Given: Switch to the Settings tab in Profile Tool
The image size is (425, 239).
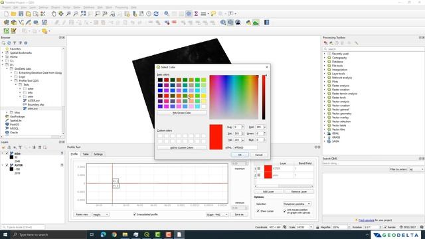Looking at the screenshot, I should (98, 154).
